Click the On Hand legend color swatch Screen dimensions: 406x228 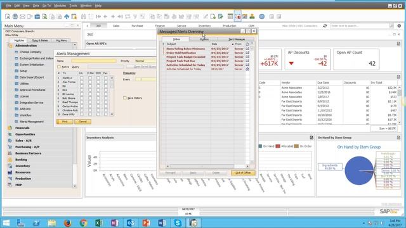260,146
